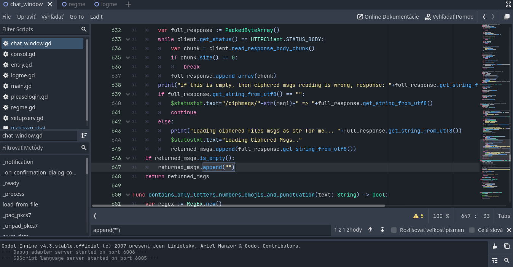The image size is (513, 267).
Task: Open search in the output panel
Action: coord(507,260)
